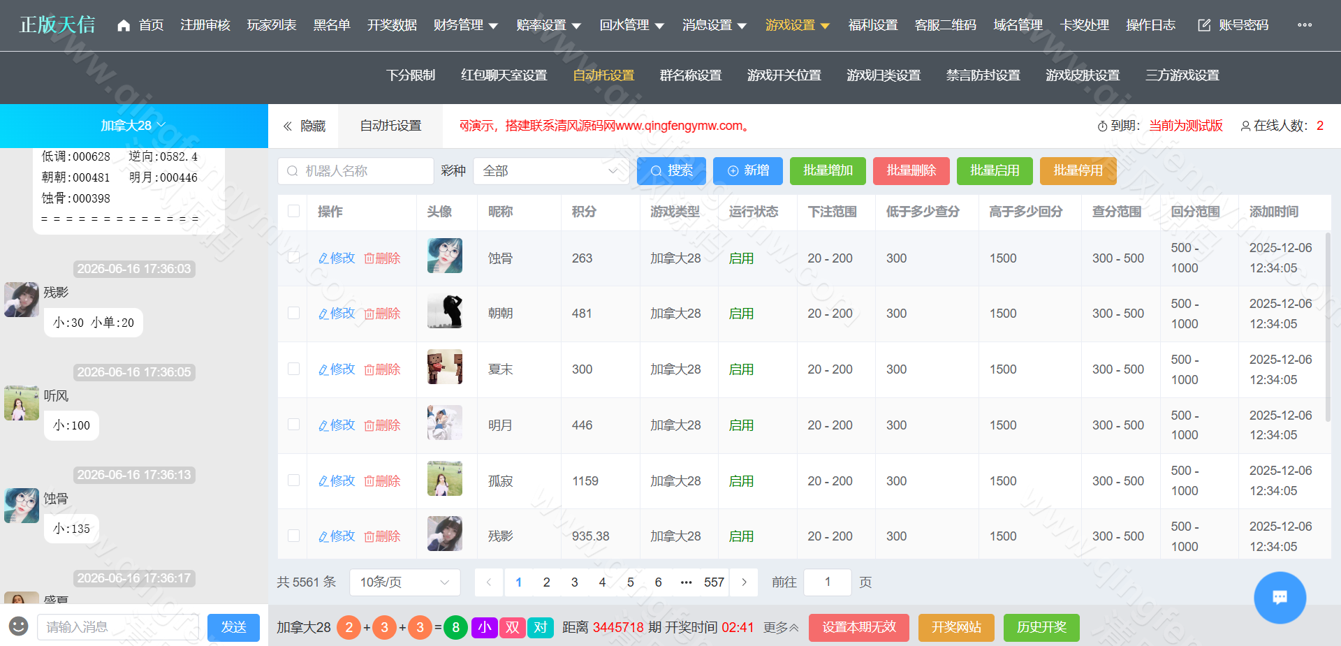Click the purple 小 result tag
This screenshot has width=1341, height=646.
coord(485,627)
